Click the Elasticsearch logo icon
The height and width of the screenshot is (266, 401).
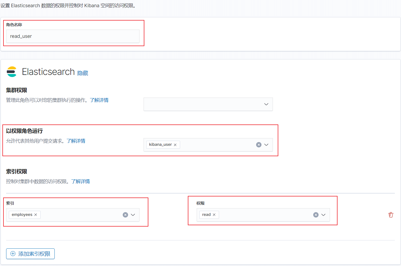pyautogui.click(x=11, y=72)
